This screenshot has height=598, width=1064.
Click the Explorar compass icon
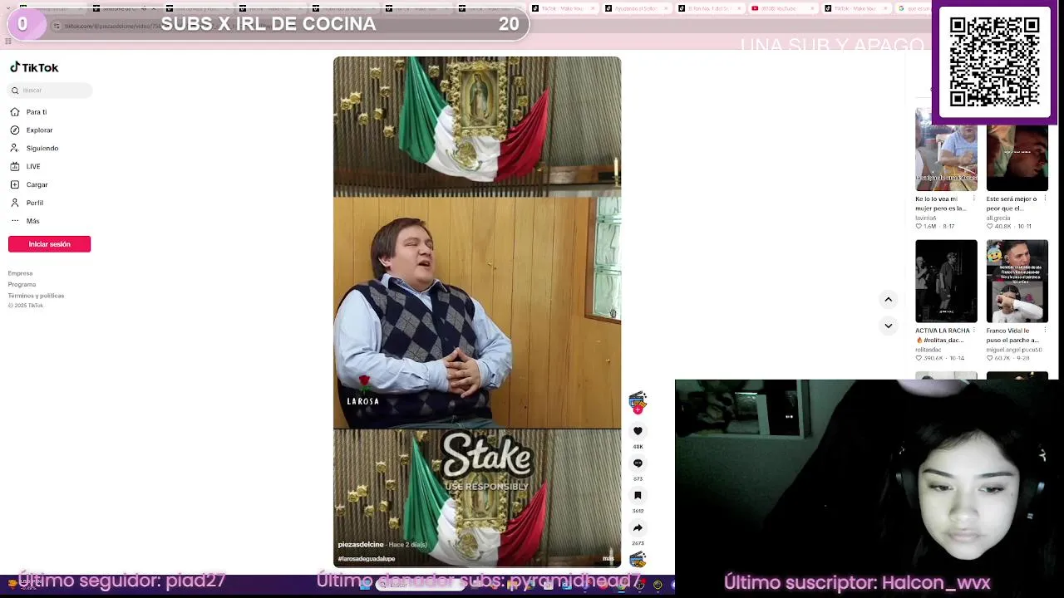tap(15, 130)
